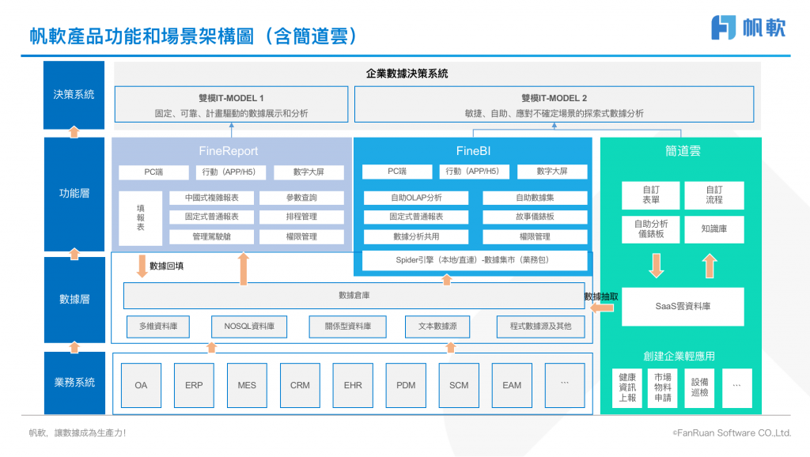Click 固定式普通報表 in FineReport

pos(212,217)
